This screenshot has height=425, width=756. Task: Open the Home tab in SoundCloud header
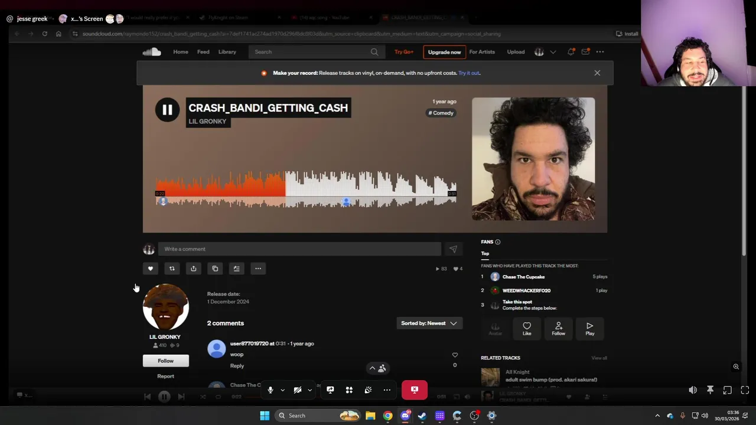point(181,52)
